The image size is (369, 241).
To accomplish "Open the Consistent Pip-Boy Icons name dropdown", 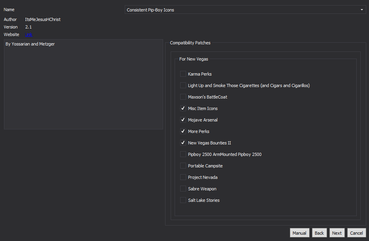I will point(245,9).
